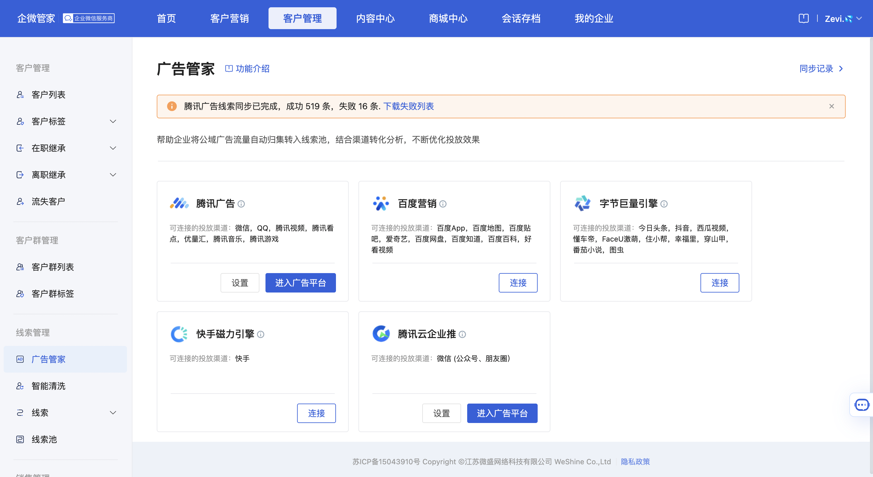Expand the 在职继承 submenu chevron
The image size is (873, 477).
[113, 148]
